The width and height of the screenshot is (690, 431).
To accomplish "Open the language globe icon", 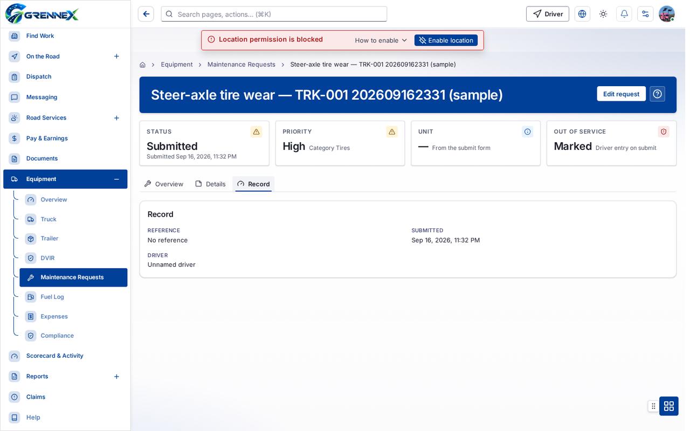I will [582, 14].
